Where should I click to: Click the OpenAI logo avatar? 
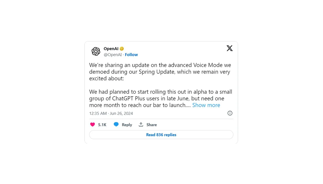point(96,51)
